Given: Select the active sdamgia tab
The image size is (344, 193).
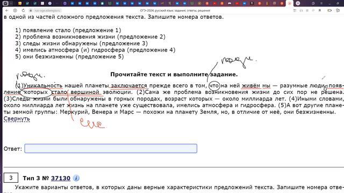Looking at the screenshot, I should 289,3.
